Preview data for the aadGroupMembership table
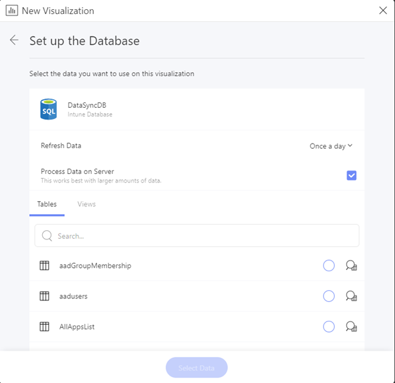The height and width of the screenshot is (383, 395). pos(351,265)
